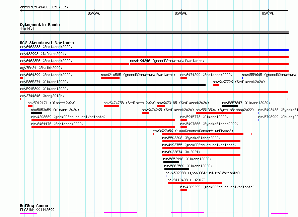Click the nsv5513504 (ByrskaBishop2022) label
This screenshot has width=298, height=217.
click(x=225, y=110)
